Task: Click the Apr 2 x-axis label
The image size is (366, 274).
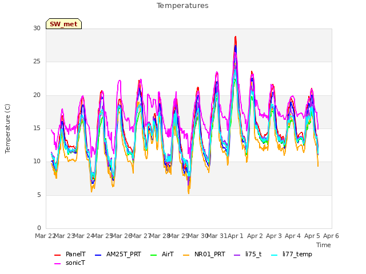Action: tap(255, 236)
